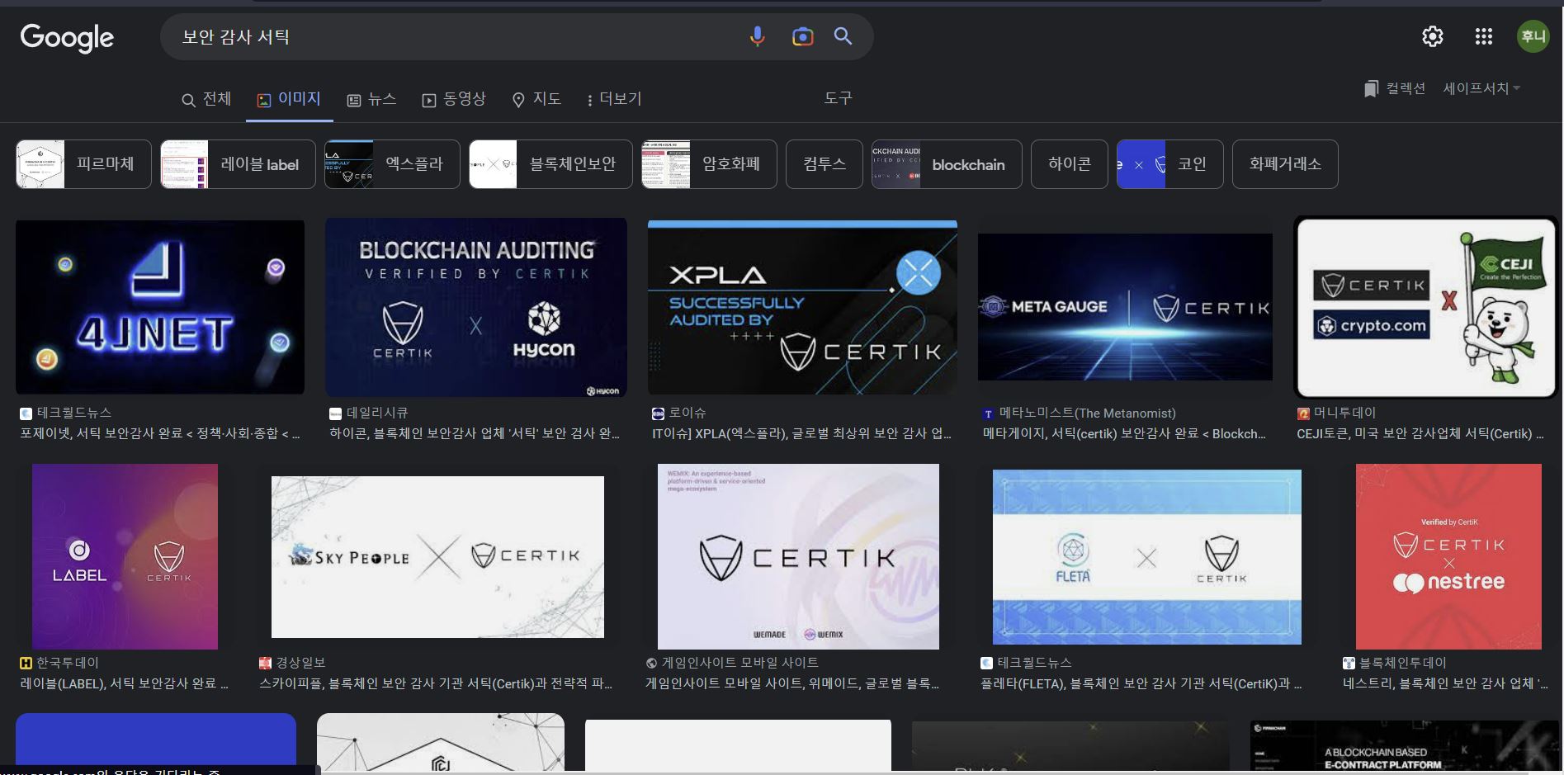Open the IT이슈] XPLA(엑스플라) title
This screenshot has width=1564, height=775.
pyautogui.click(x=801, y=433)
